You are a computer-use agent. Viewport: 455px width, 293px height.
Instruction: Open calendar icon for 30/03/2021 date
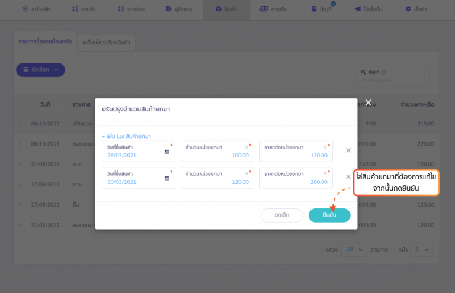(167, 178)
